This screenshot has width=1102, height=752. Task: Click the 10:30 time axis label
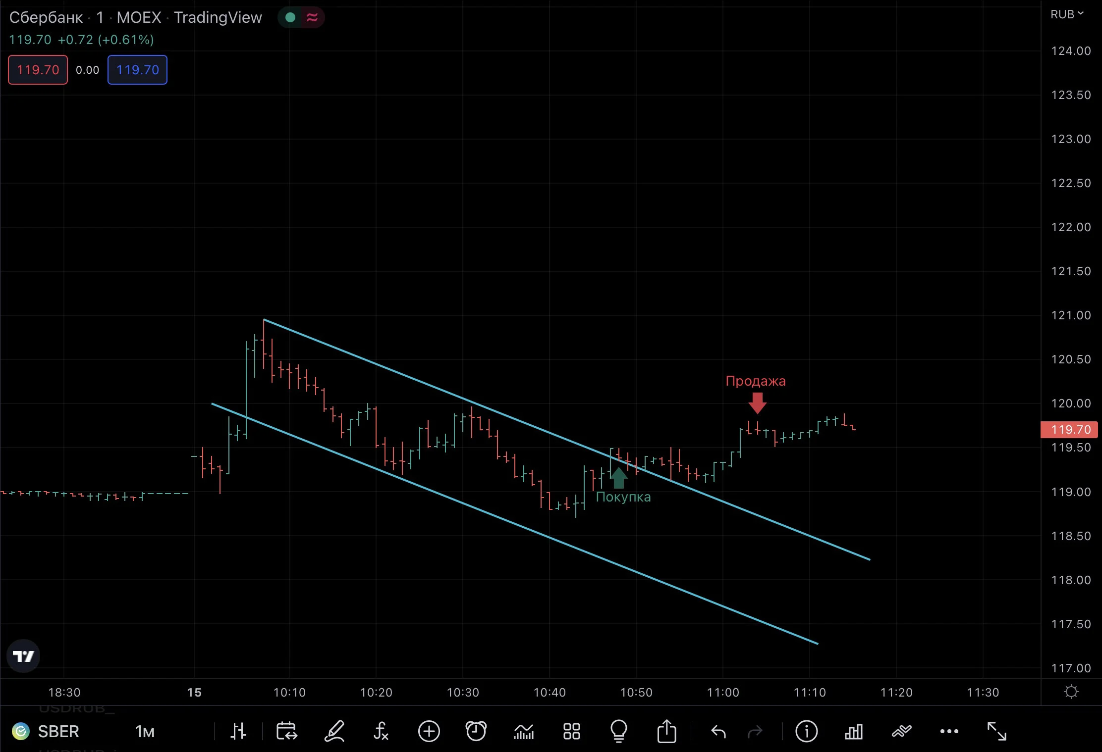pyautogui.click(x=463, y=692)
